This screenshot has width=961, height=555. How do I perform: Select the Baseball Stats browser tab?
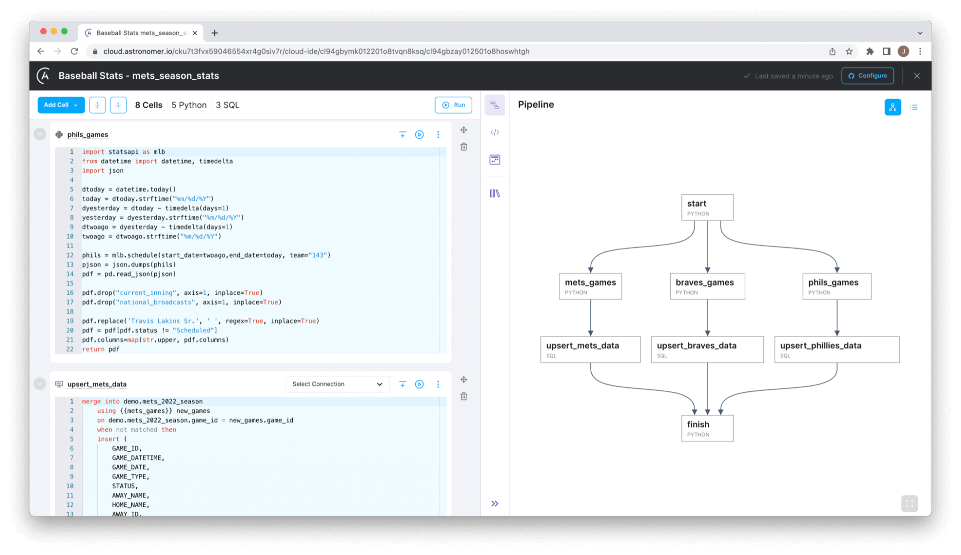(140, 33)
